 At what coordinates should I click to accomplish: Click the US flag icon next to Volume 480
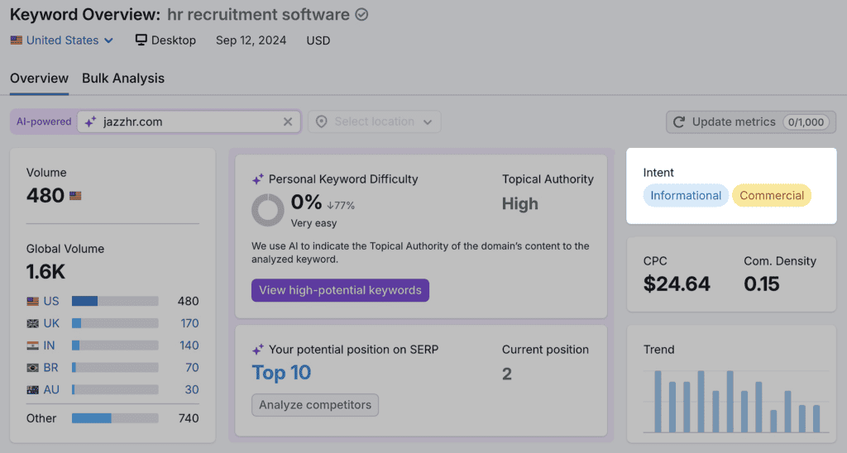coord(75,196)
